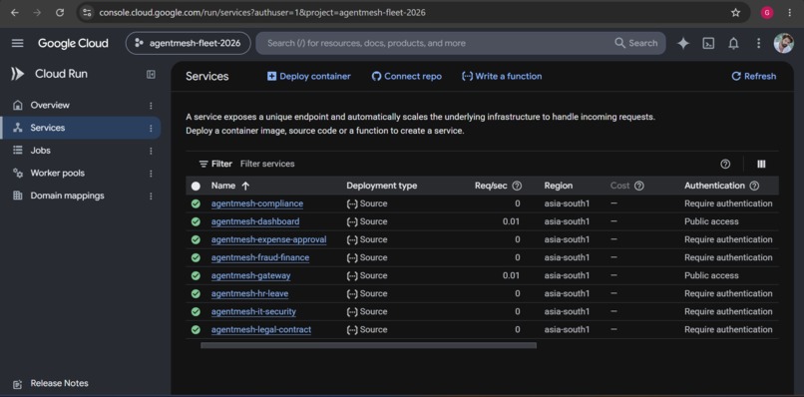Screen dimensions: 804x397
Task: Click the Filter icon label
Action: coord(215,164)
